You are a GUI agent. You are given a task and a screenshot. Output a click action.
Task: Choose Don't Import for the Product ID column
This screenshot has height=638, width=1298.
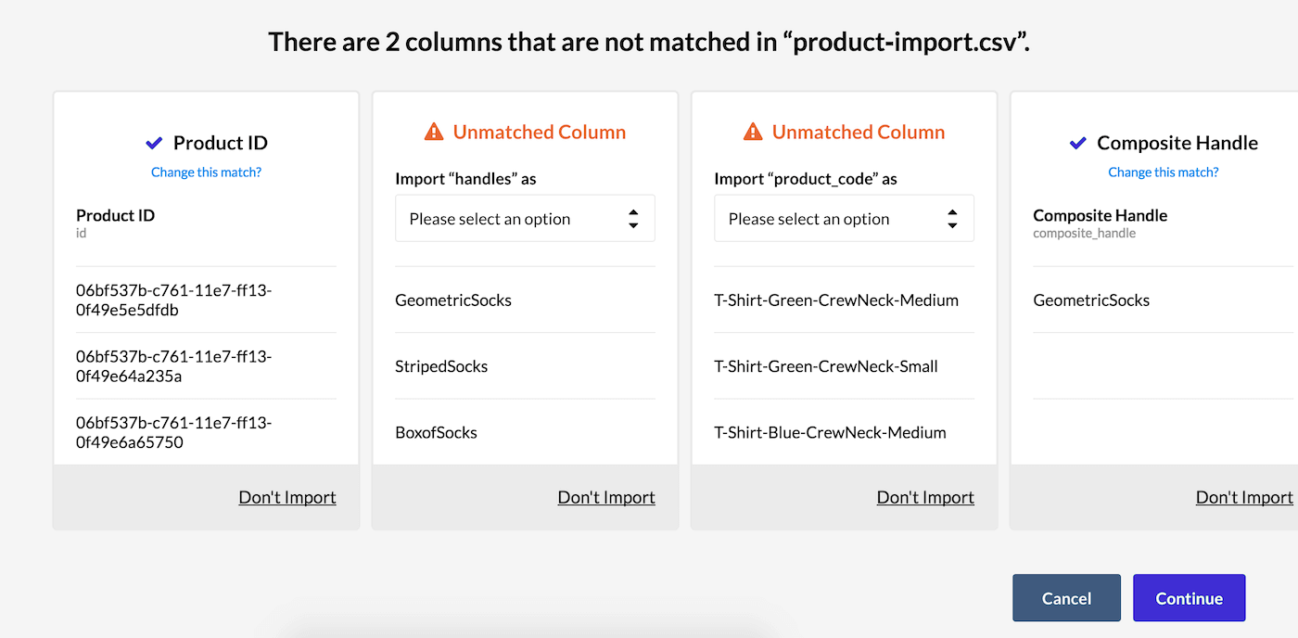click(x=287, y=497)
